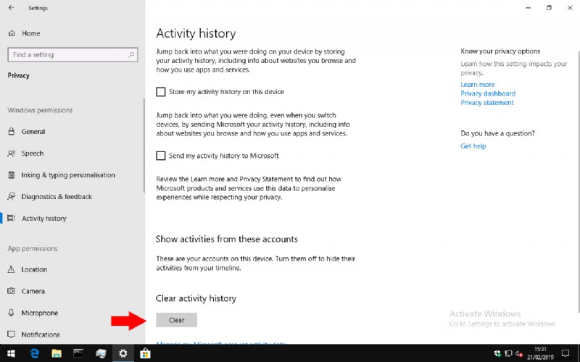
Task: Click the network tray icon
Action: pyautogui.click(x=509, y=354)
